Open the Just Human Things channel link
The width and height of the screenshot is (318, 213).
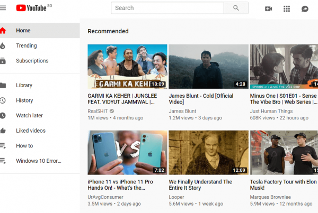point(271,111)
